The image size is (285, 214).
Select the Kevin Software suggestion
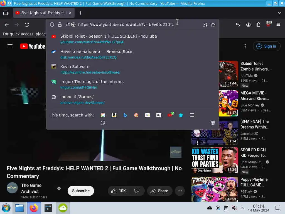(132, 69)
